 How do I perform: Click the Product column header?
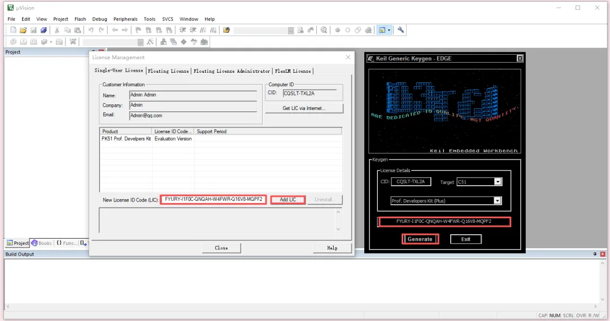[125, 131]
